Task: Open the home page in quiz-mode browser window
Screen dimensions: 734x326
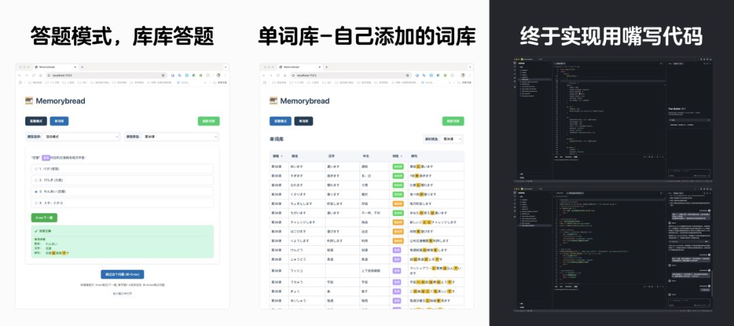Action: (x=40, y=75)
